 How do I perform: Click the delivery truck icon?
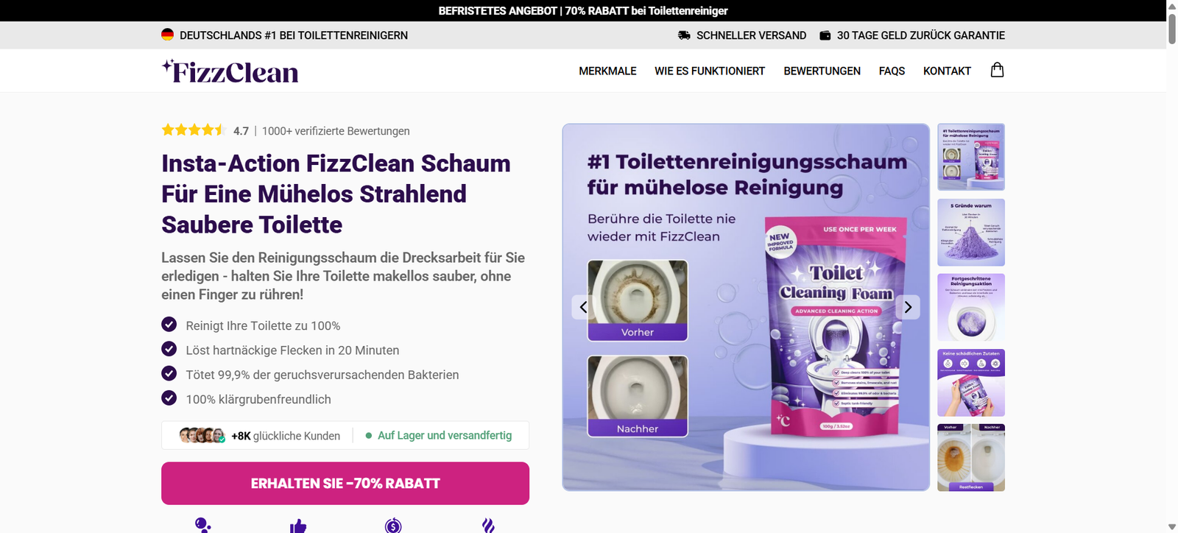(x=684, y=35)
